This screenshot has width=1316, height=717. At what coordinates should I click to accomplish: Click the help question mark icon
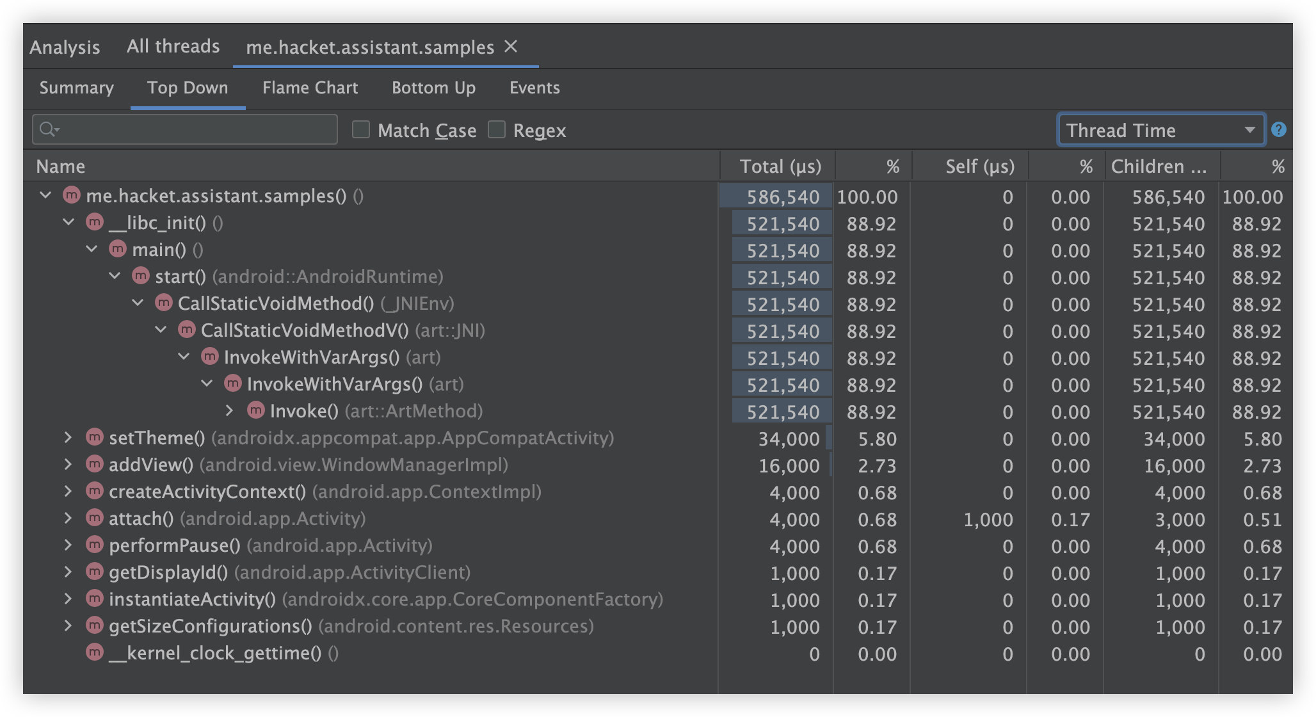(1278, 130)
